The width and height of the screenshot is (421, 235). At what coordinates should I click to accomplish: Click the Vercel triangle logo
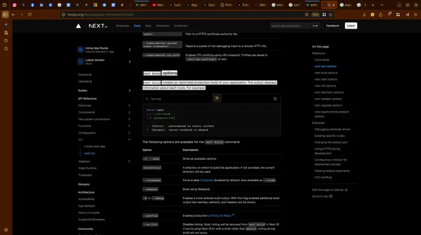79,26
